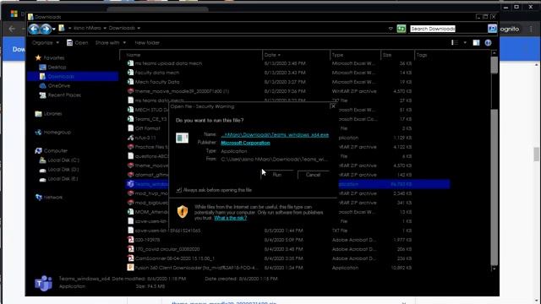Select the rufus-3.11 application icon
The height and width of the screenshot is (304, 541).
pos(130,138)
